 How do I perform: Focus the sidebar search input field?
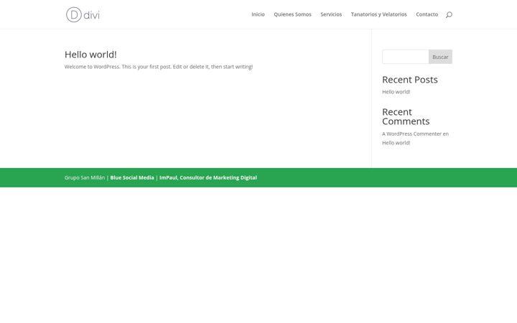406,57
